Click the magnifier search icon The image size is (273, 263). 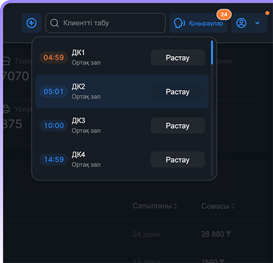pyautogui.click(x=54, y=23)
